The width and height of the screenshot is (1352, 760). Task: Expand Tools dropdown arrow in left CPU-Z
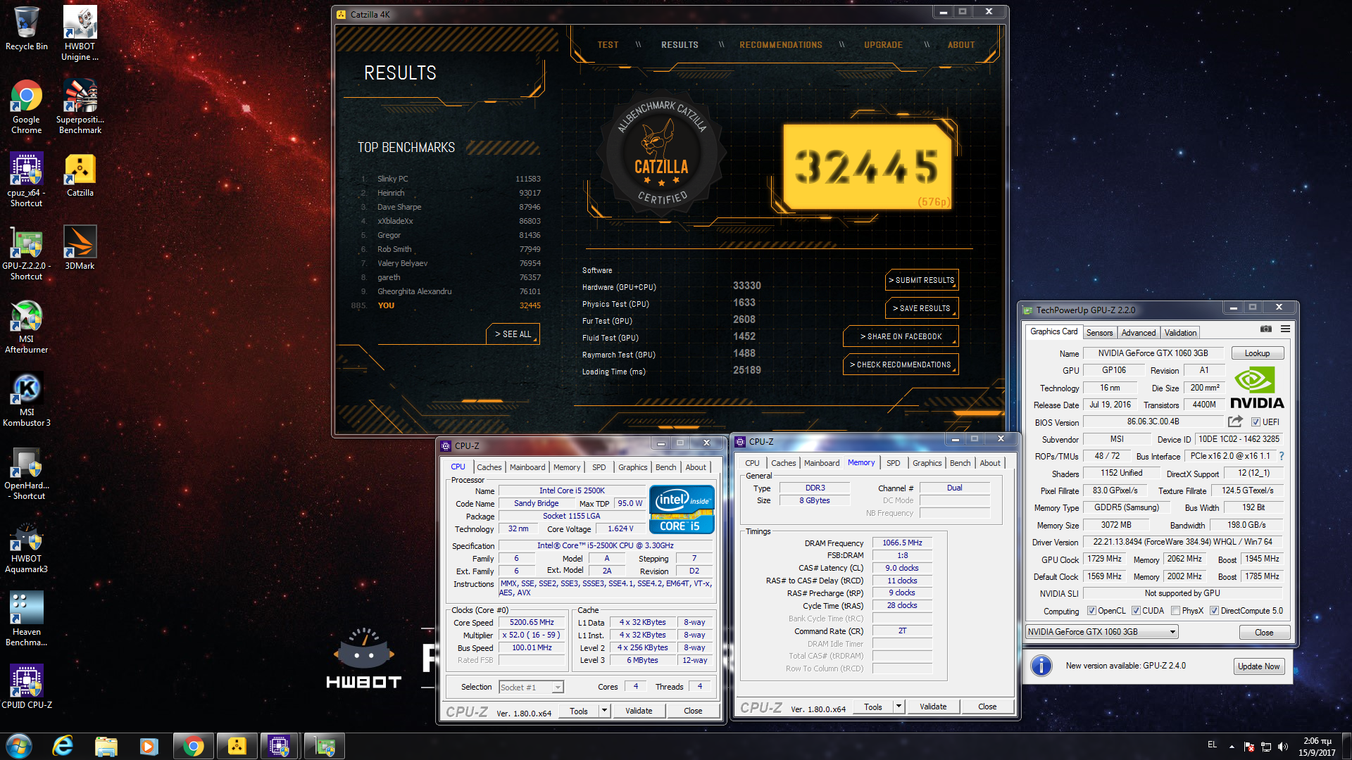pyautogui.click(x=604, y=711)
